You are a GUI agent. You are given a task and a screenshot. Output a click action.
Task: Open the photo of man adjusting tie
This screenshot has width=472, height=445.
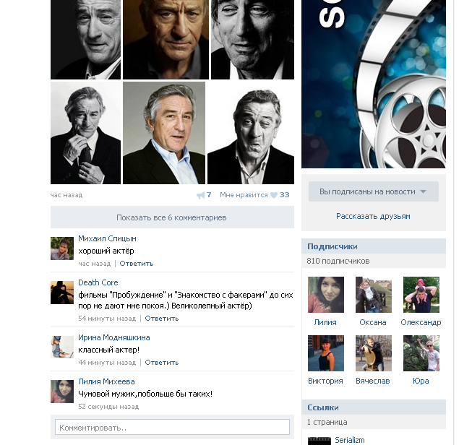click(85, 133)
